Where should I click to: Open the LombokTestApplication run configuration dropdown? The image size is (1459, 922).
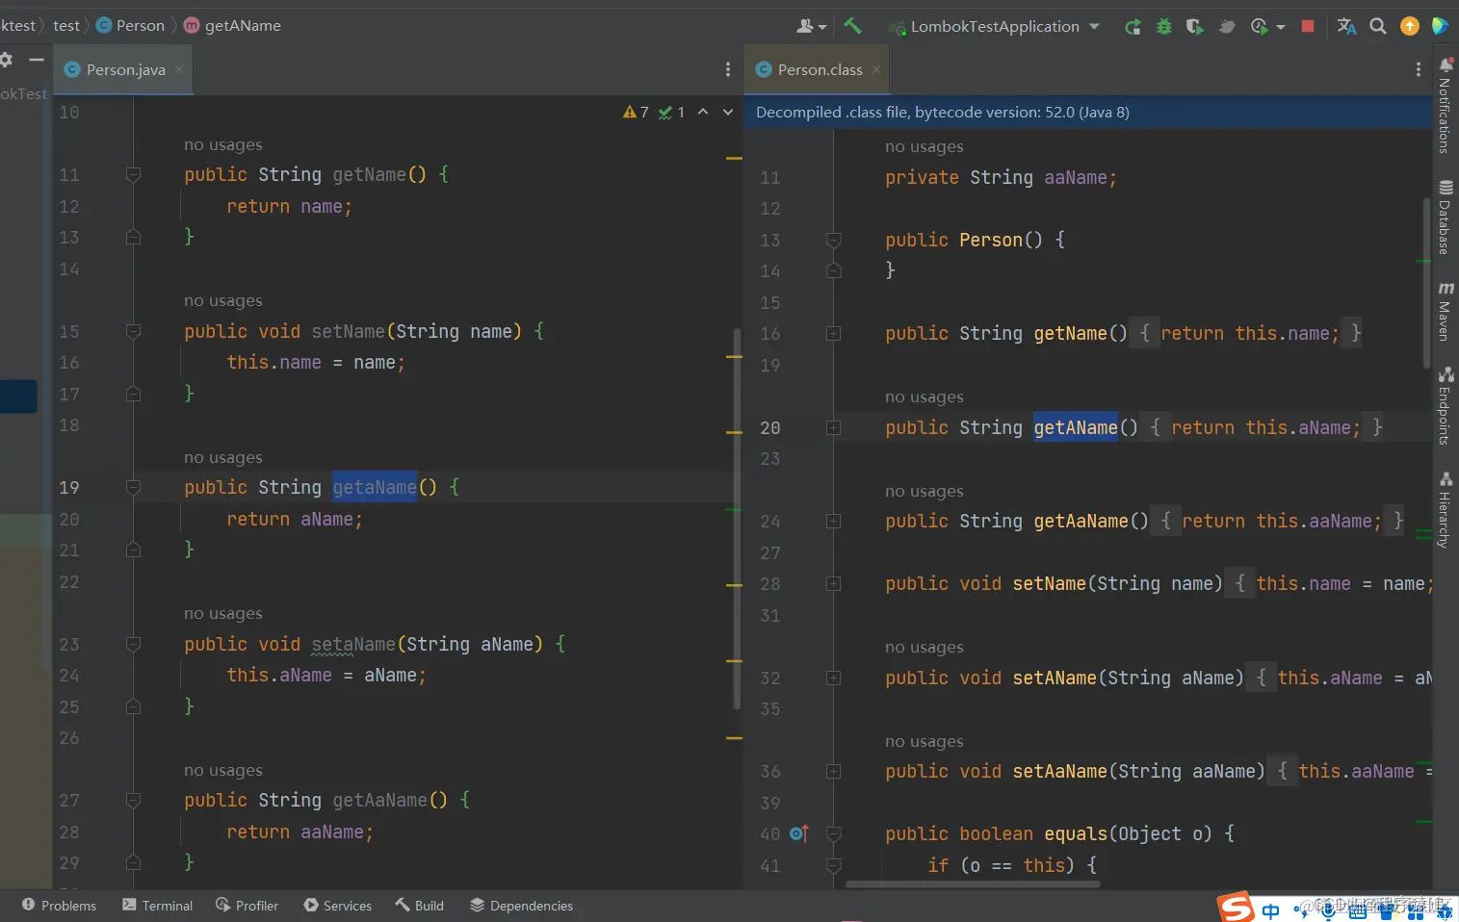pos(995,27)
